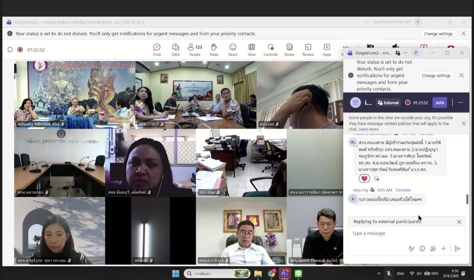The width and height of the screenshot is (474, 280).
Task: Open the View layout options
Action: click(x=252, y=50)
